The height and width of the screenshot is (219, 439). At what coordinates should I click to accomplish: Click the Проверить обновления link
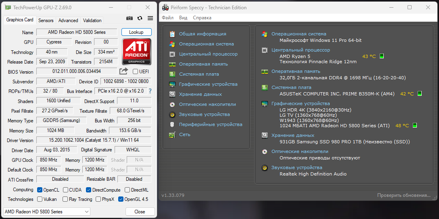404,195
